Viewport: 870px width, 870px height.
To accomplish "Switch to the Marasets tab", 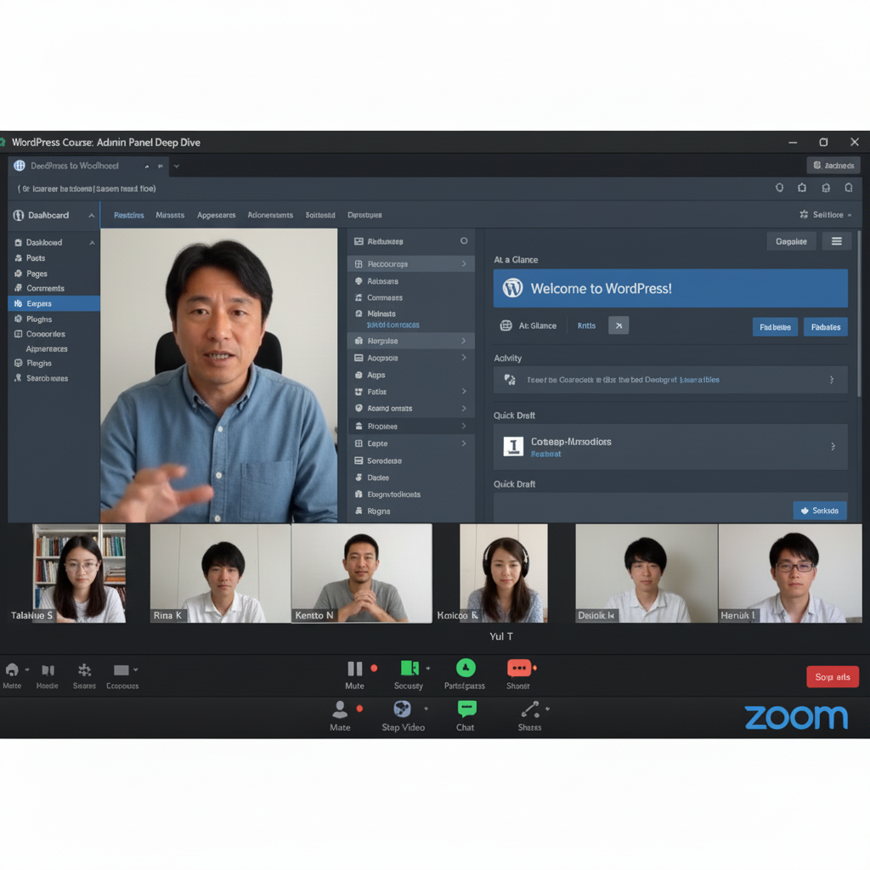I will pyautogui.click(x=170, y=215).
